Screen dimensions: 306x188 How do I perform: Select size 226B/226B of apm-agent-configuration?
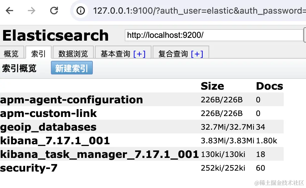tap(222, 100)
